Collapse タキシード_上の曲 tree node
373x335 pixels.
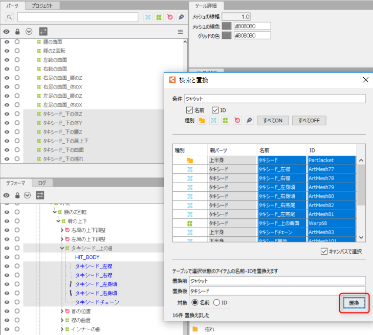(62, 248)
